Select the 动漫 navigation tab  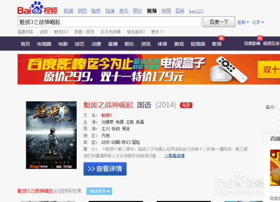[x=96, y=44]
